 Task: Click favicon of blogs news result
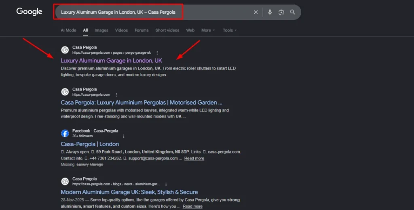(x=65, y=181)
